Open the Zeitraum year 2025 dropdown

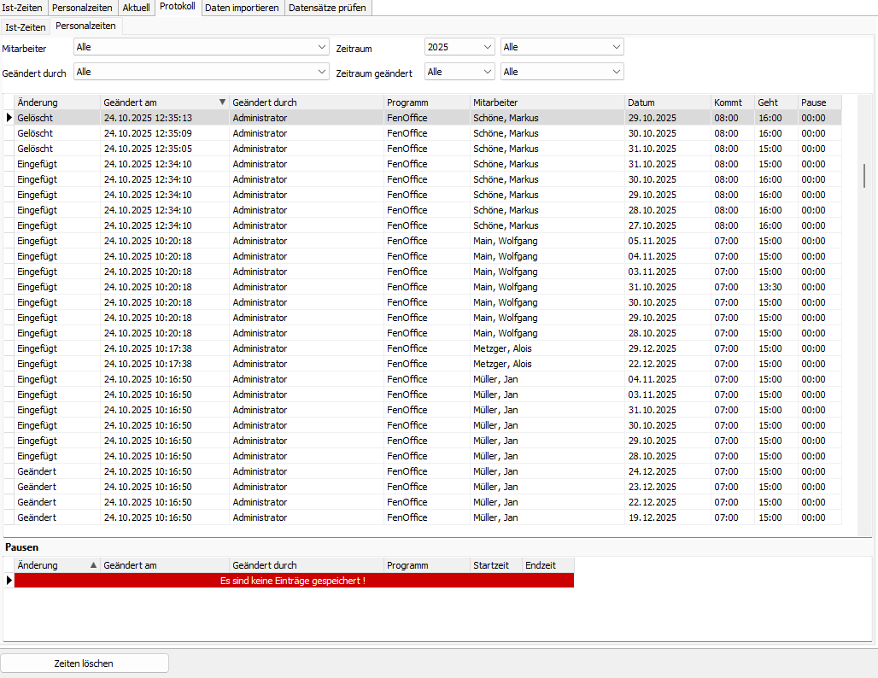pyautogui.click(x=487, y=47)
